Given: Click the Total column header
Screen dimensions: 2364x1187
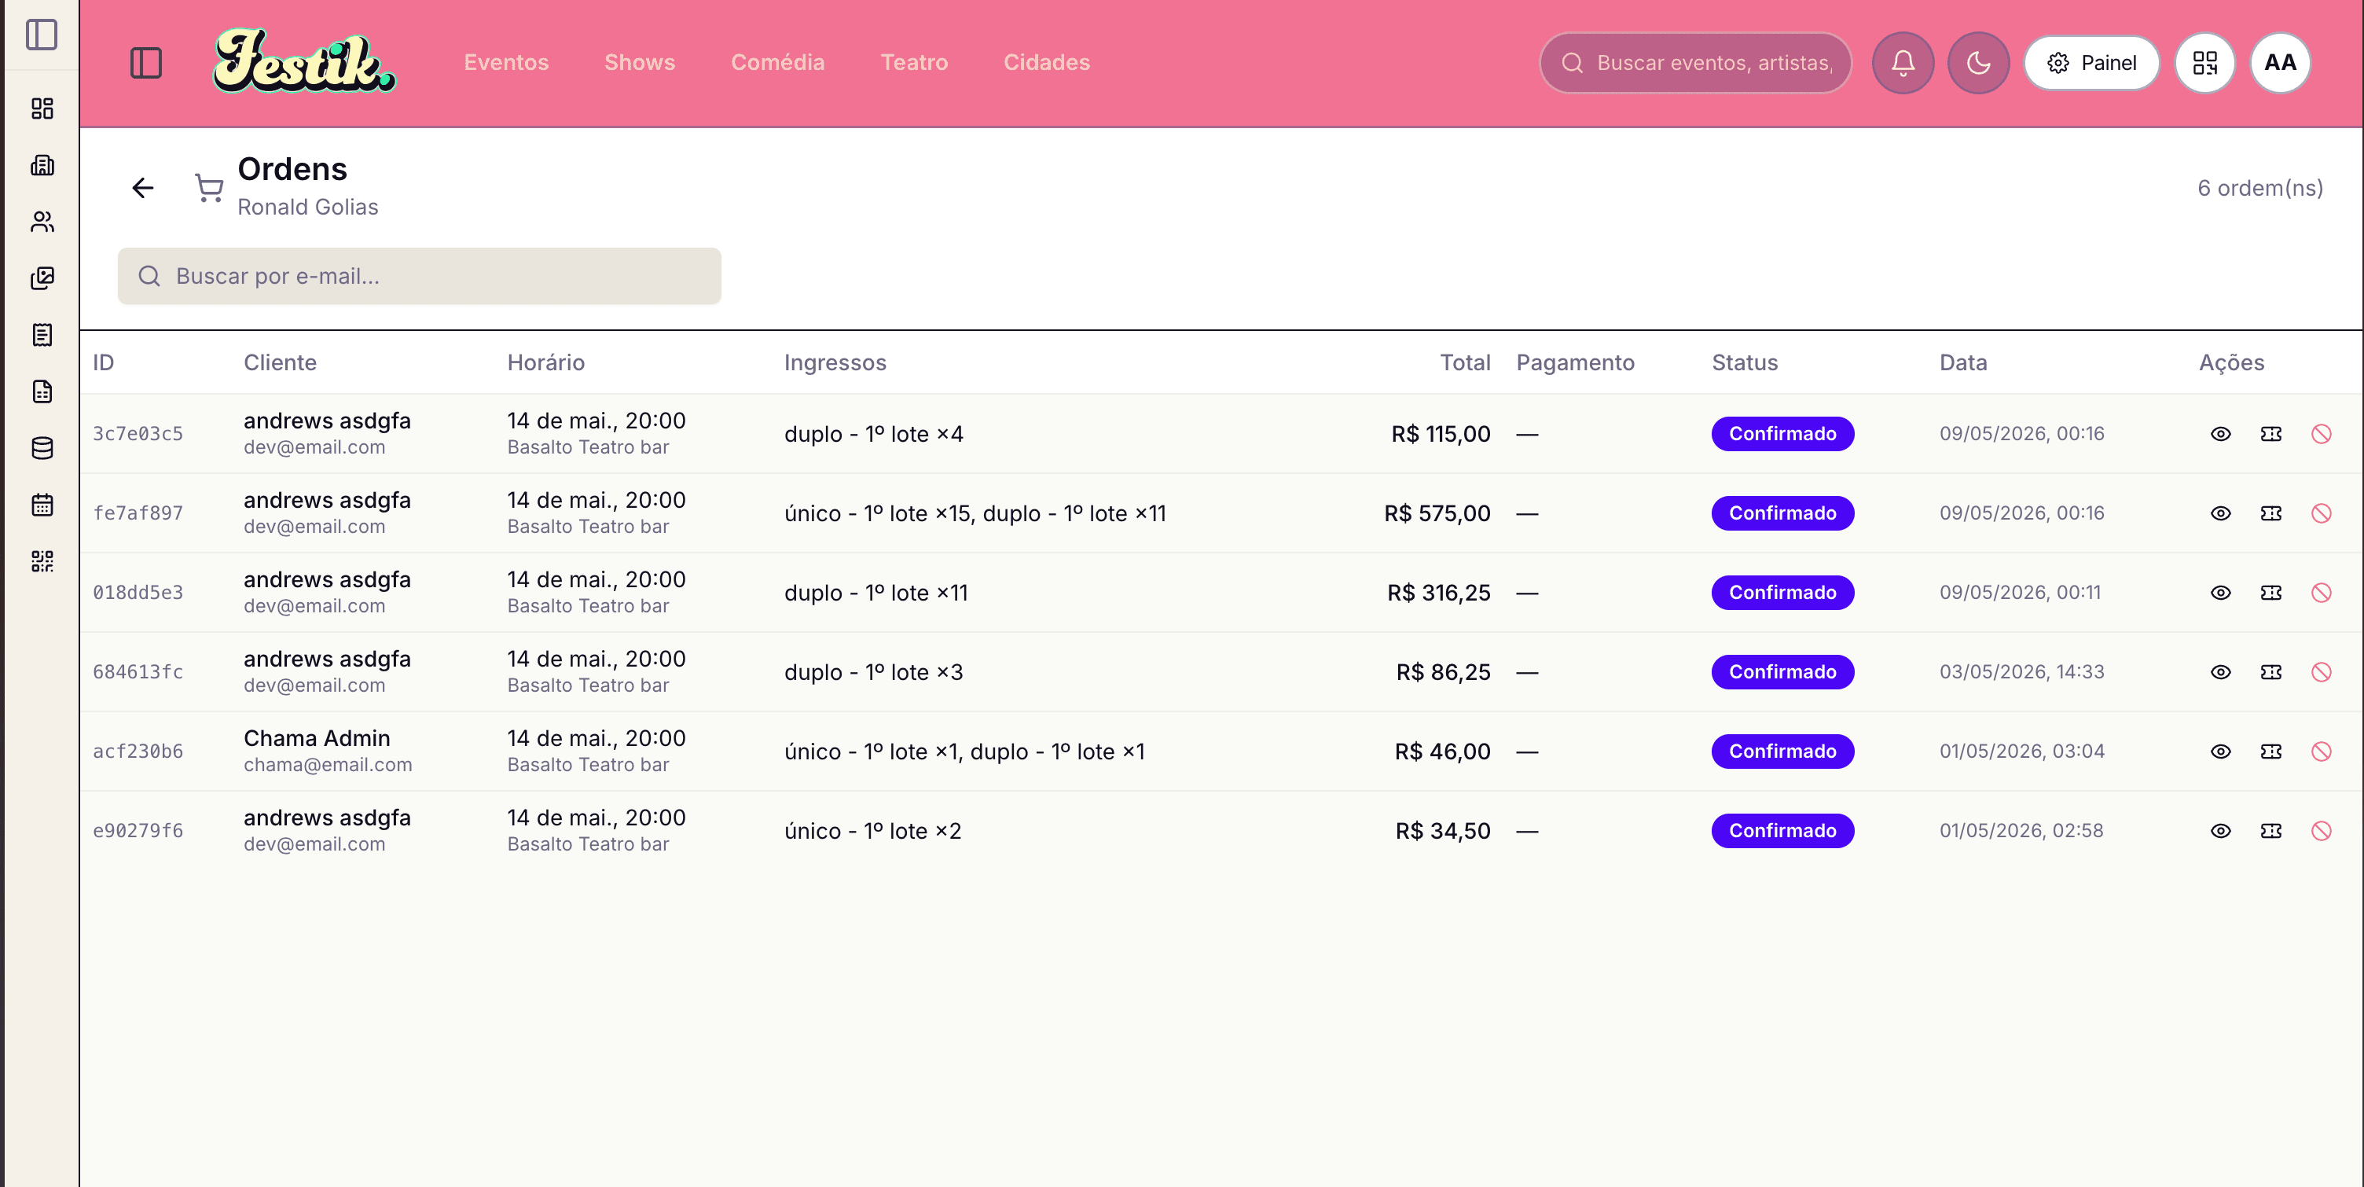Looking at the screenshot, I should point(1465,362).
